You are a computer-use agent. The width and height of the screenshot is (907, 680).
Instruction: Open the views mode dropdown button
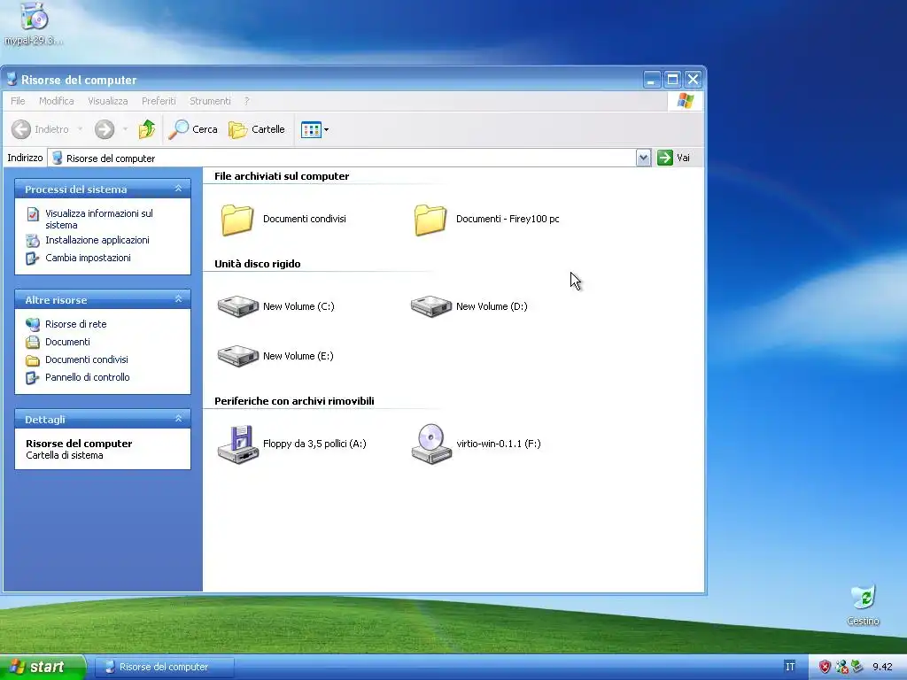[314, 129]
